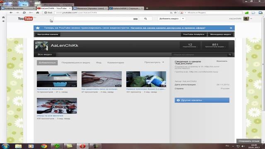This screenshot has width=265, height=149.
Task: Open the Windows Start button
Action: tap(5, 146)
